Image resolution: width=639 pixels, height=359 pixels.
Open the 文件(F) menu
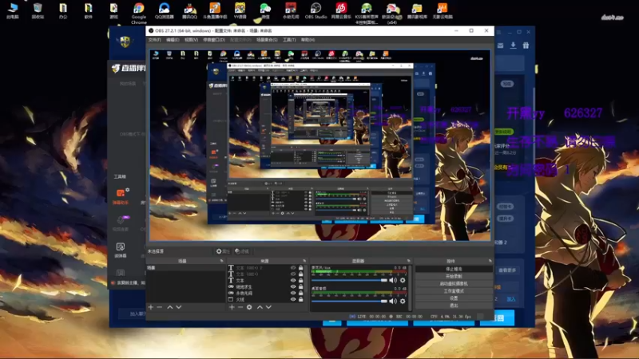pos(154,40)
